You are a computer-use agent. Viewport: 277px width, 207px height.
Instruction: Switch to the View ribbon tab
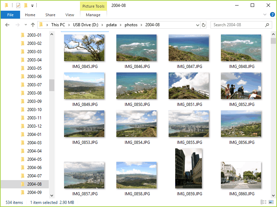[x=70, y=15]
